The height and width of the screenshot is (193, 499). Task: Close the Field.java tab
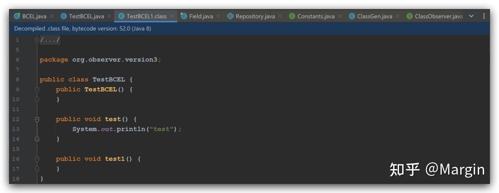tap(218, 16)
